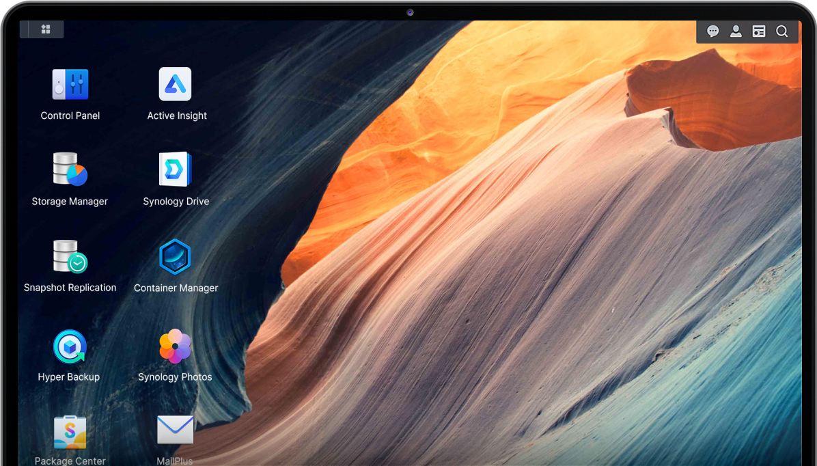Click the "Control Panel" text label
Screen dimensions: 817x466
pos(70,116)
